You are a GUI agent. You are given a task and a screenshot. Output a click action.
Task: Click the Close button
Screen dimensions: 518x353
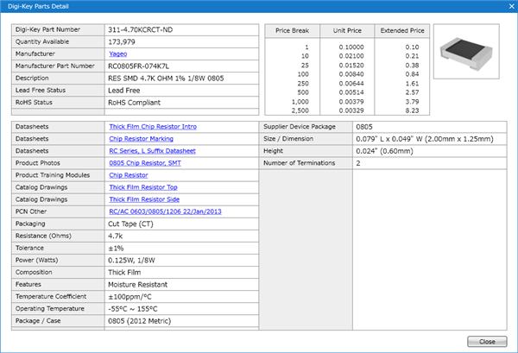(x=487, y=342)
